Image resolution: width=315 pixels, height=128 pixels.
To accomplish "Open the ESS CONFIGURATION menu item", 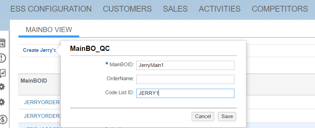I will [51, 9].
